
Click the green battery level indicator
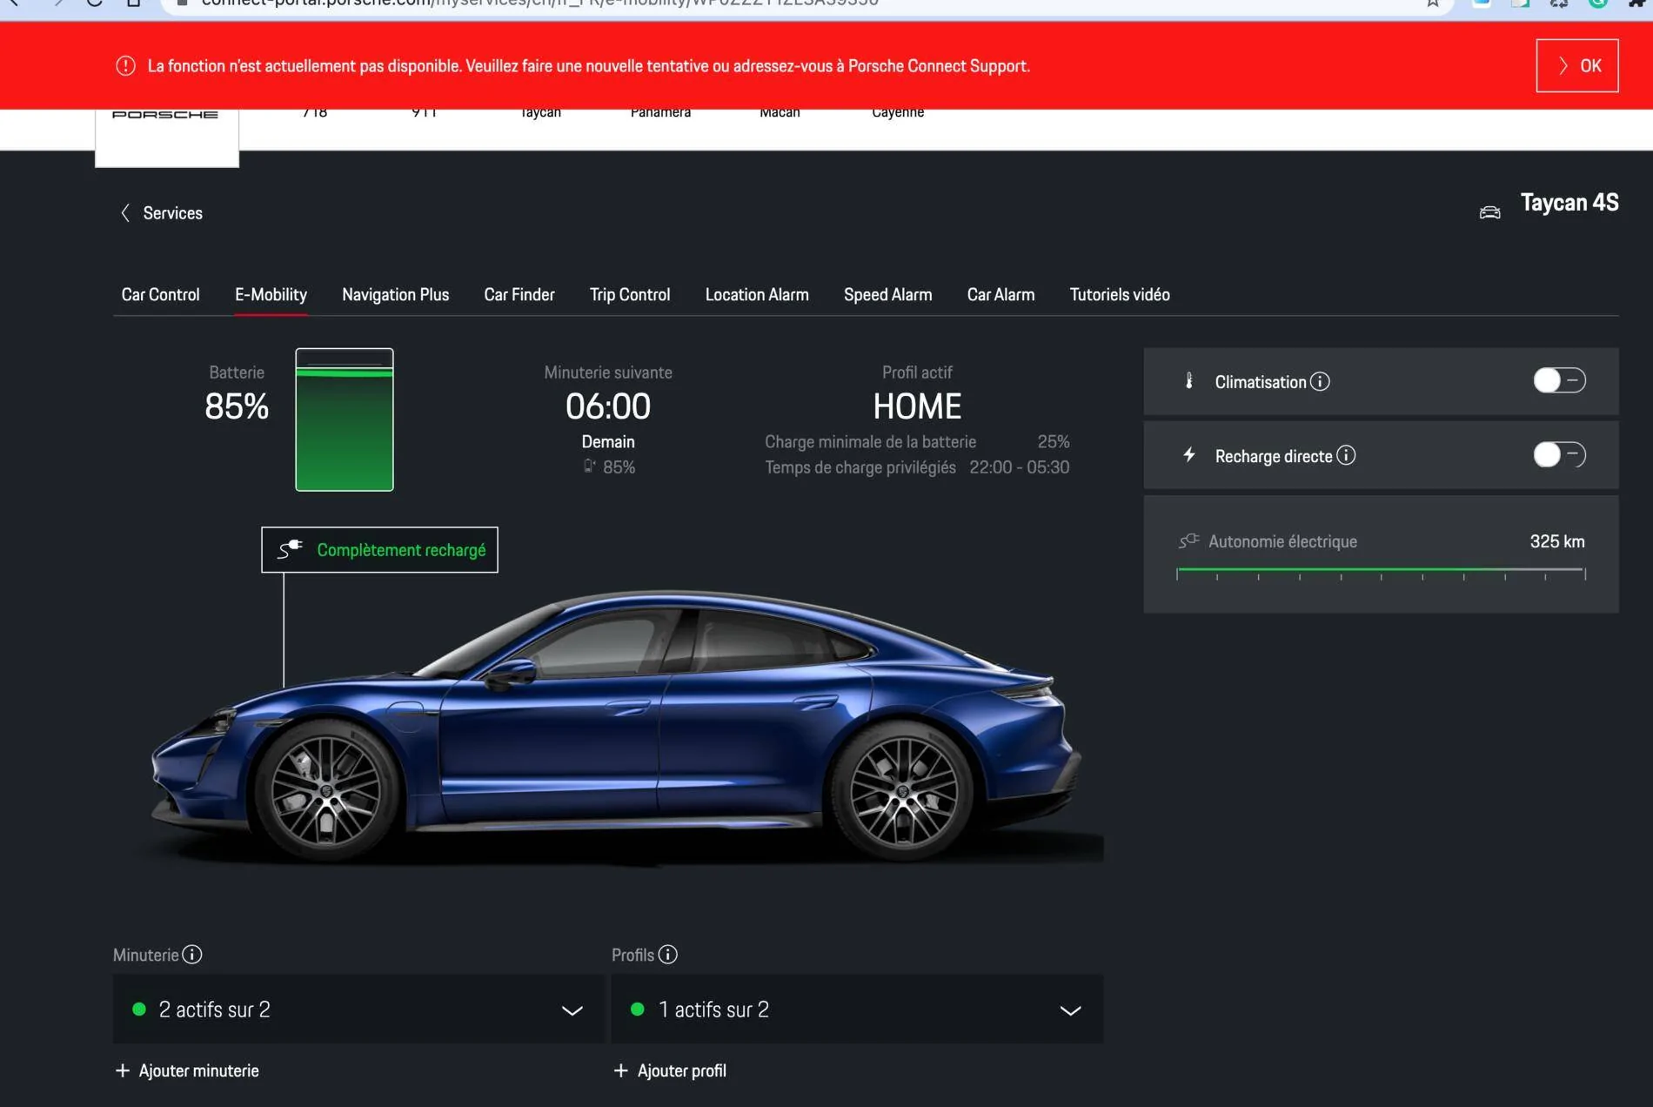[x=345, y=419]
